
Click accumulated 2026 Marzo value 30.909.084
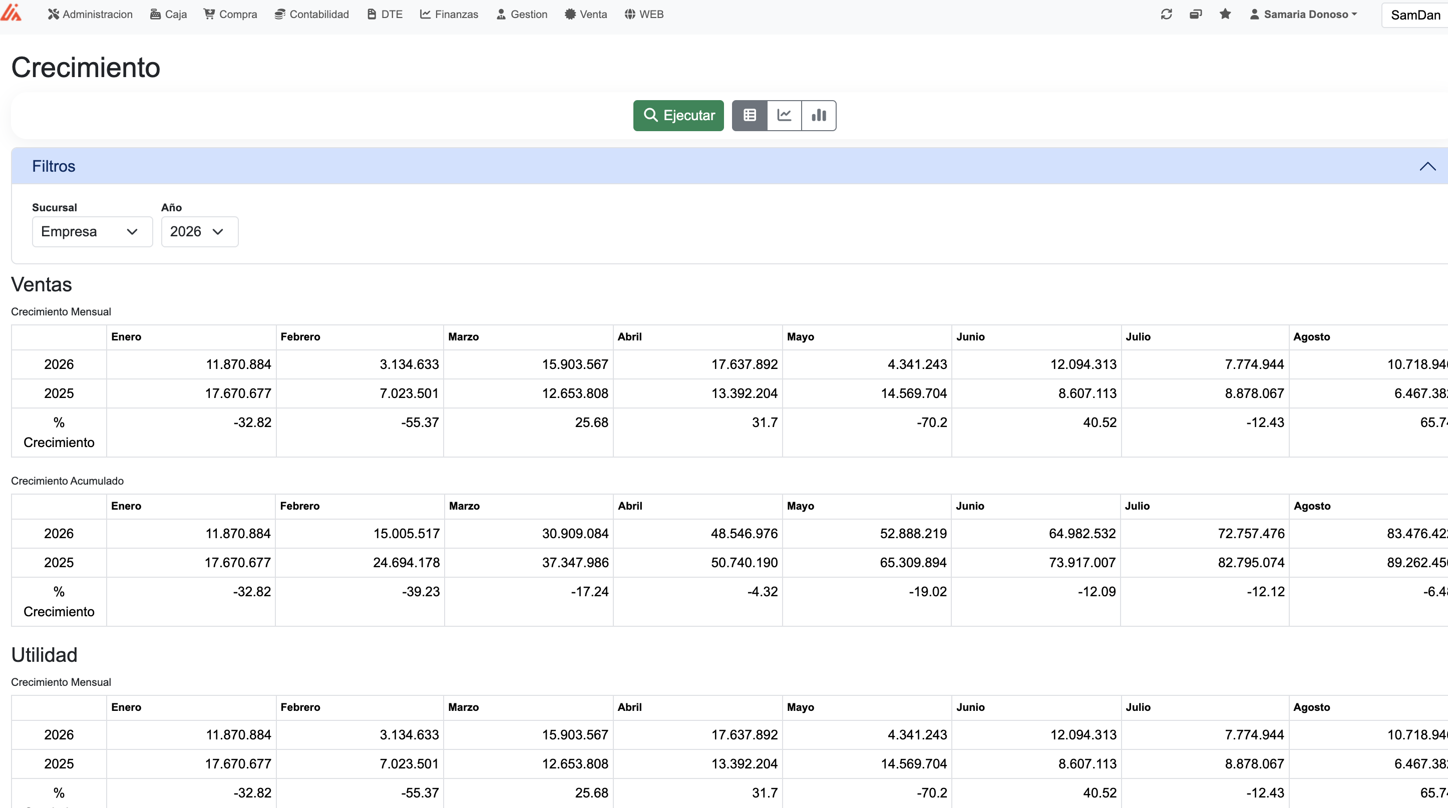pos(575,533)
